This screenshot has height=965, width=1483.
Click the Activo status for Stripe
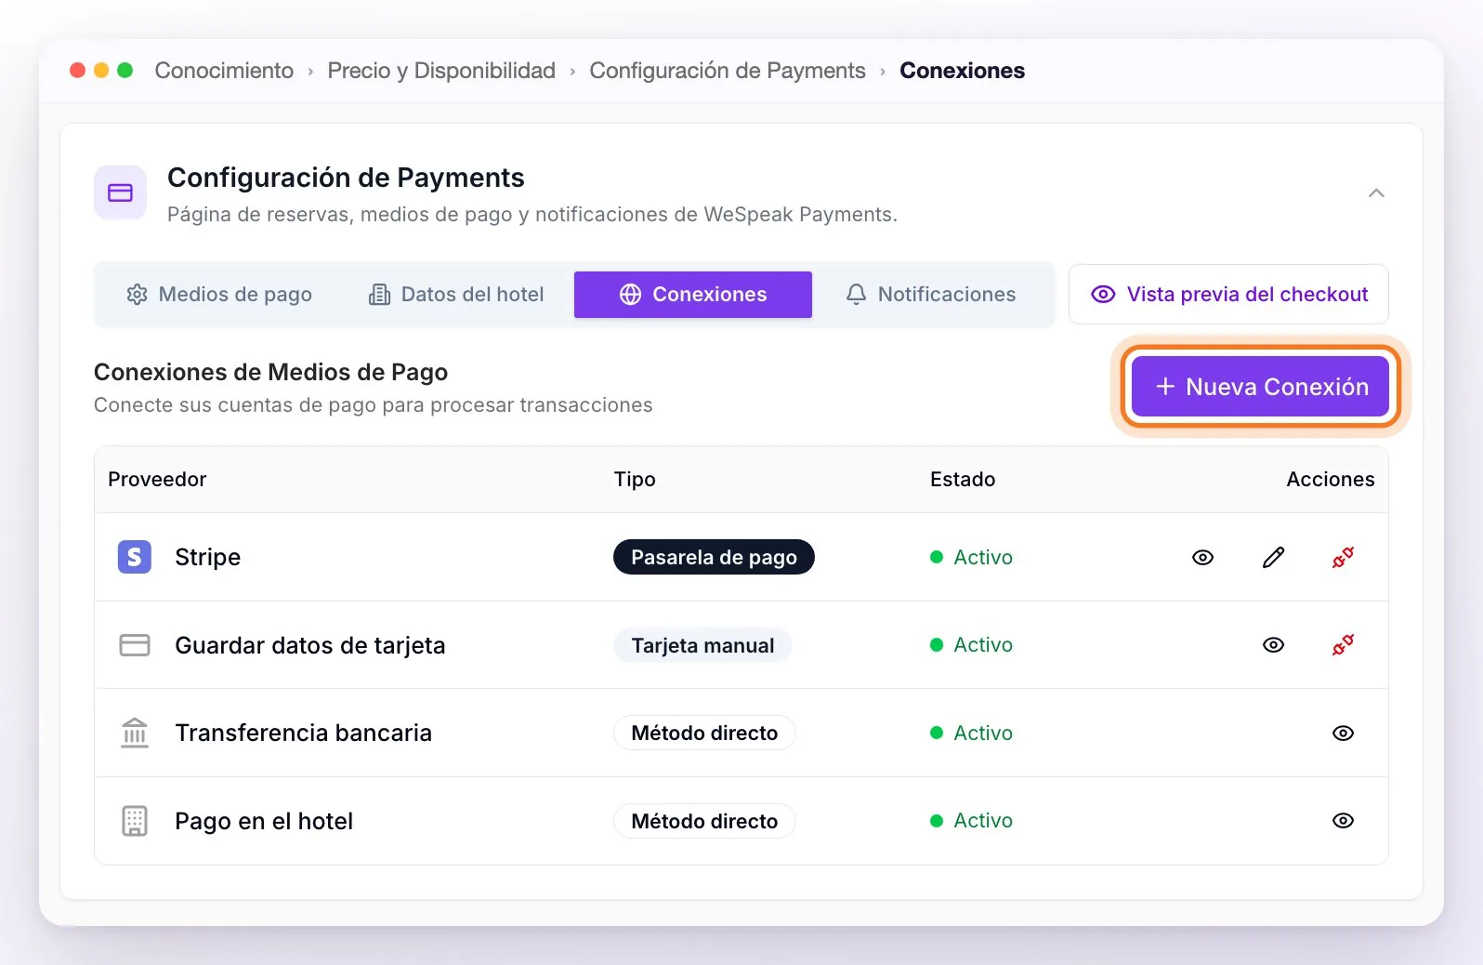(971, 558)
